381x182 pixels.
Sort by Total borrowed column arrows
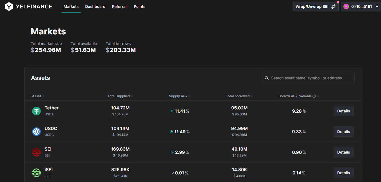[x=252, y=96]
